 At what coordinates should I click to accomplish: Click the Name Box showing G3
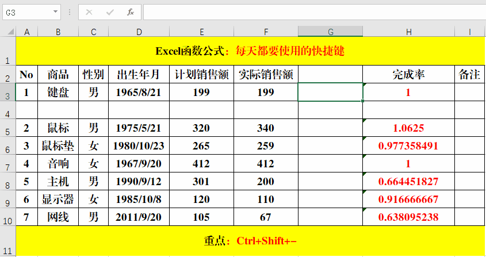pyautogui.click(x=27, y=12)
